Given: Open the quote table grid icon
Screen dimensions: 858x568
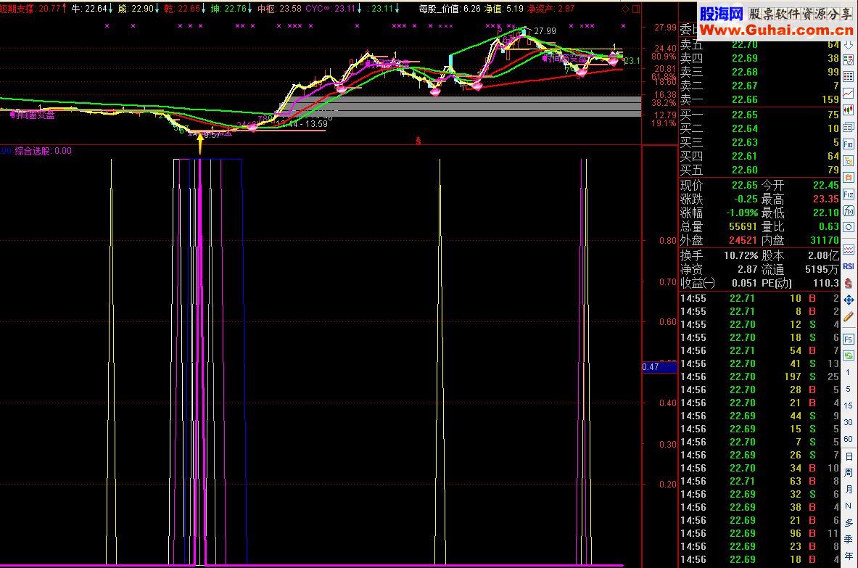Looking at the screenshot, I should (848, 76).
